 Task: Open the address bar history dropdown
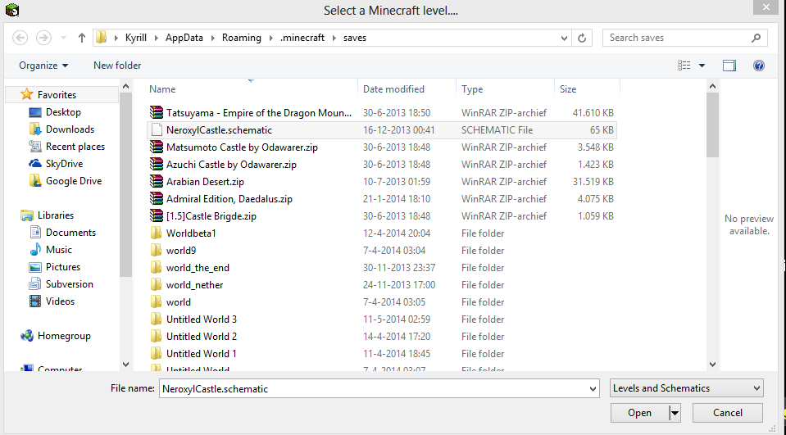point(564,38)
